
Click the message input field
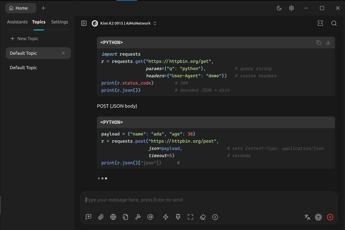point(209,200)
